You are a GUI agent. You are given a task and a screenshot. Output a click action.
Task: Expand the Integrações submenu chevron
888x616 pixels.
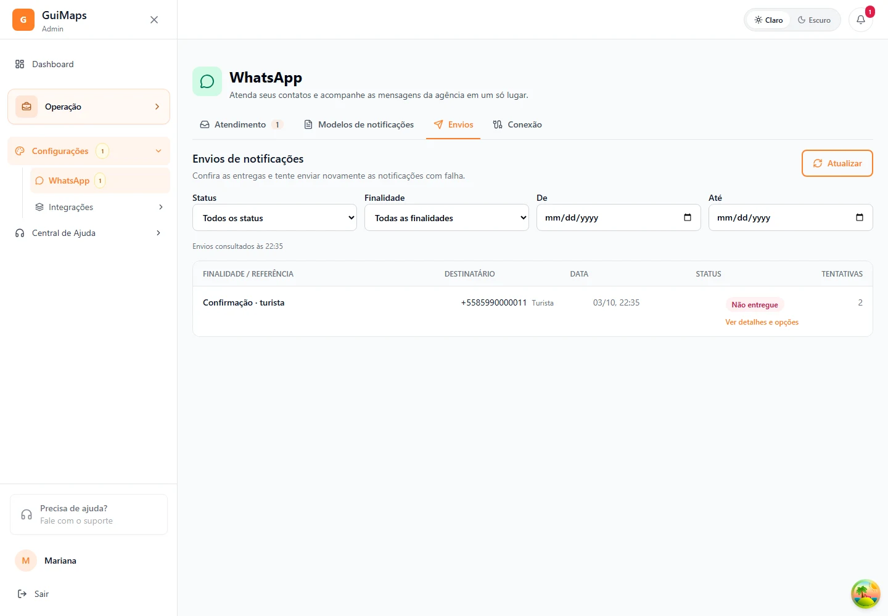coord(161,207)
